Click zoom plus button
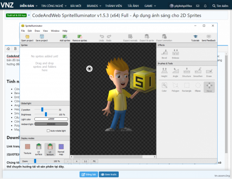The height and width of the screenshot is (179, 232). coord(77,161)
